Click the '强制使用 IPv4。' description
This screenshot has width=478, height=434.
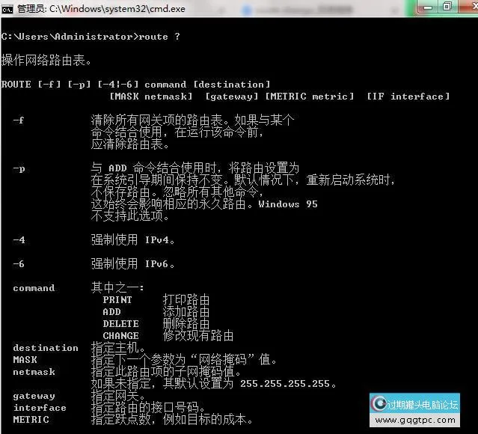coord(133,239)
